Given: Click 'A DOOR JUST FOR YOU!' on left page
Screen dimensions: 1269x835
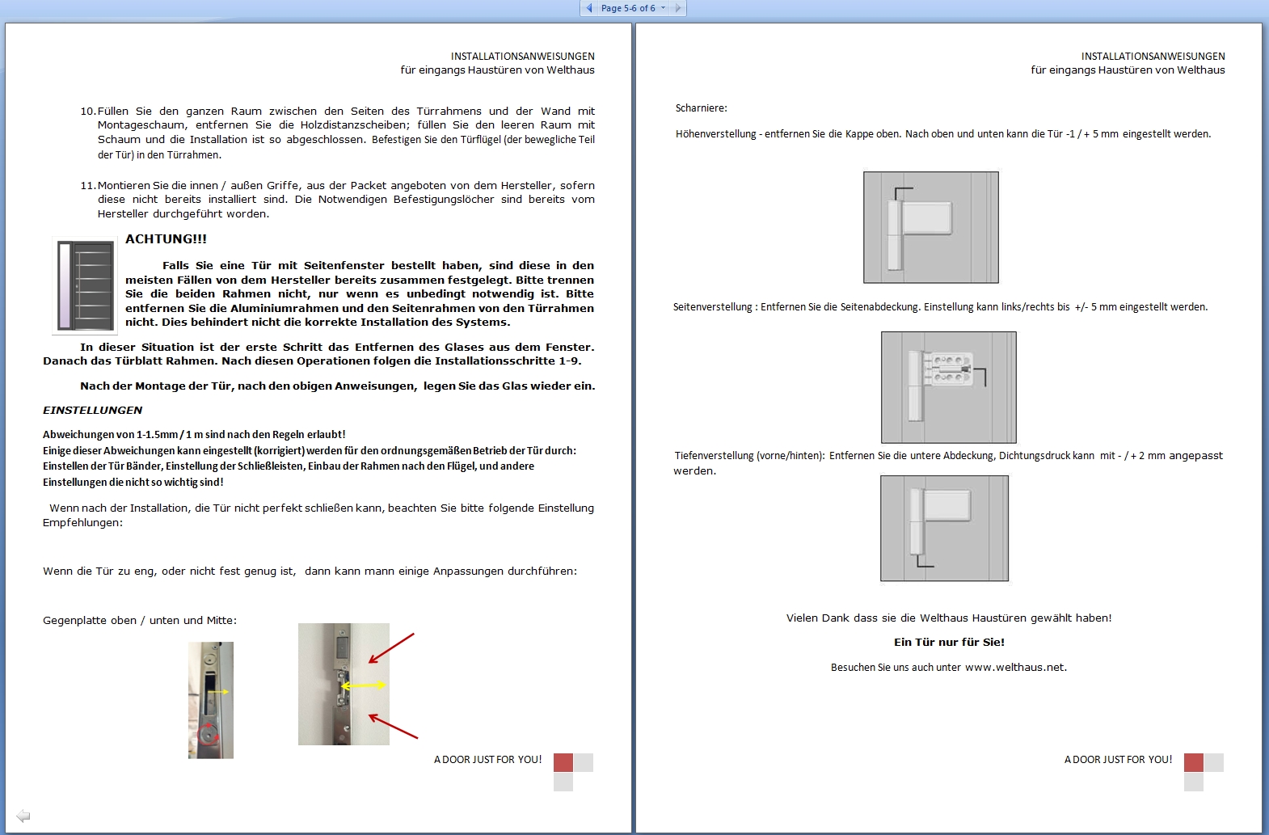Looking at the screenshot, I should 487,760.
